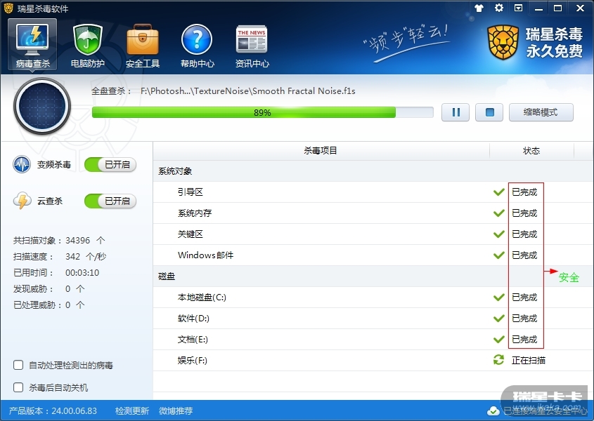The image size is (594, 421).
Task: Click the green checkmark for 引导区
Action: click(x=499, y=192)
